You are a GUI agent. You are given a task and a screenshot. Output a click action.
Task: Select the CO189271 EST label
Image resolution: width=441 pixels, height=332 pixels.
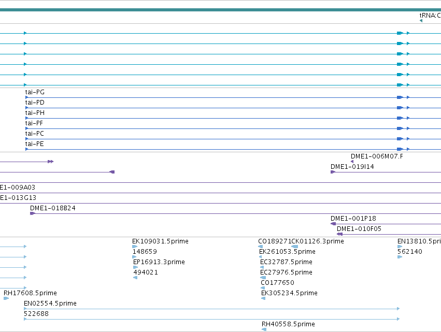point(275,241)
